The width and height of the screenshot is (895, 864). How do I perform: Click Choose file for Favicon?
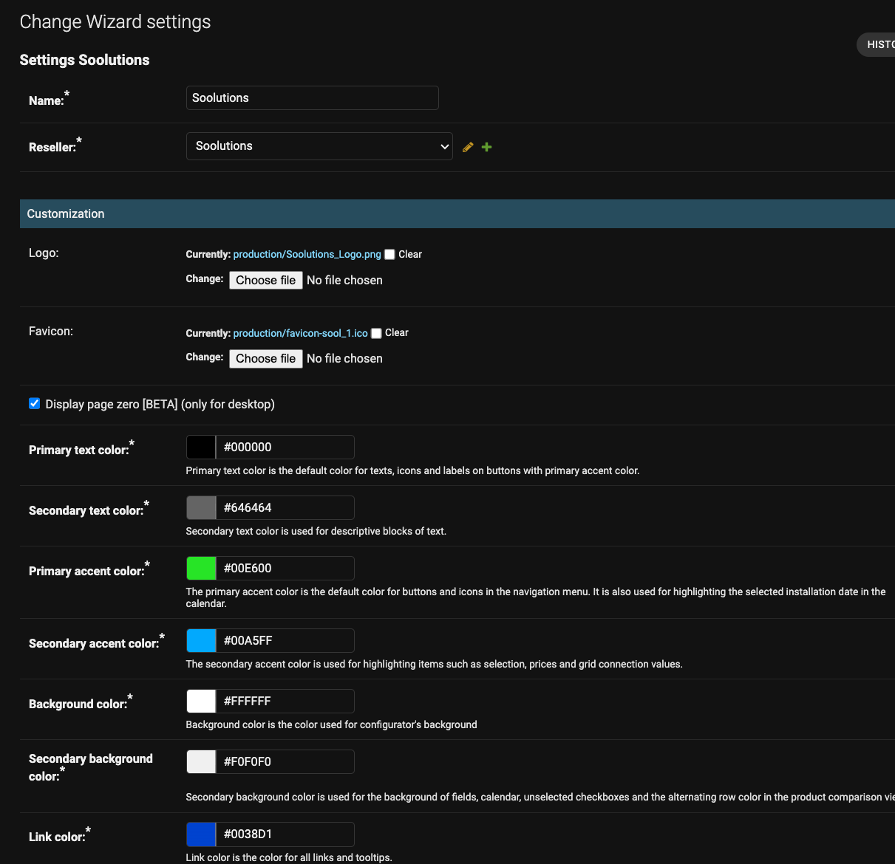(x=265, y=358)
